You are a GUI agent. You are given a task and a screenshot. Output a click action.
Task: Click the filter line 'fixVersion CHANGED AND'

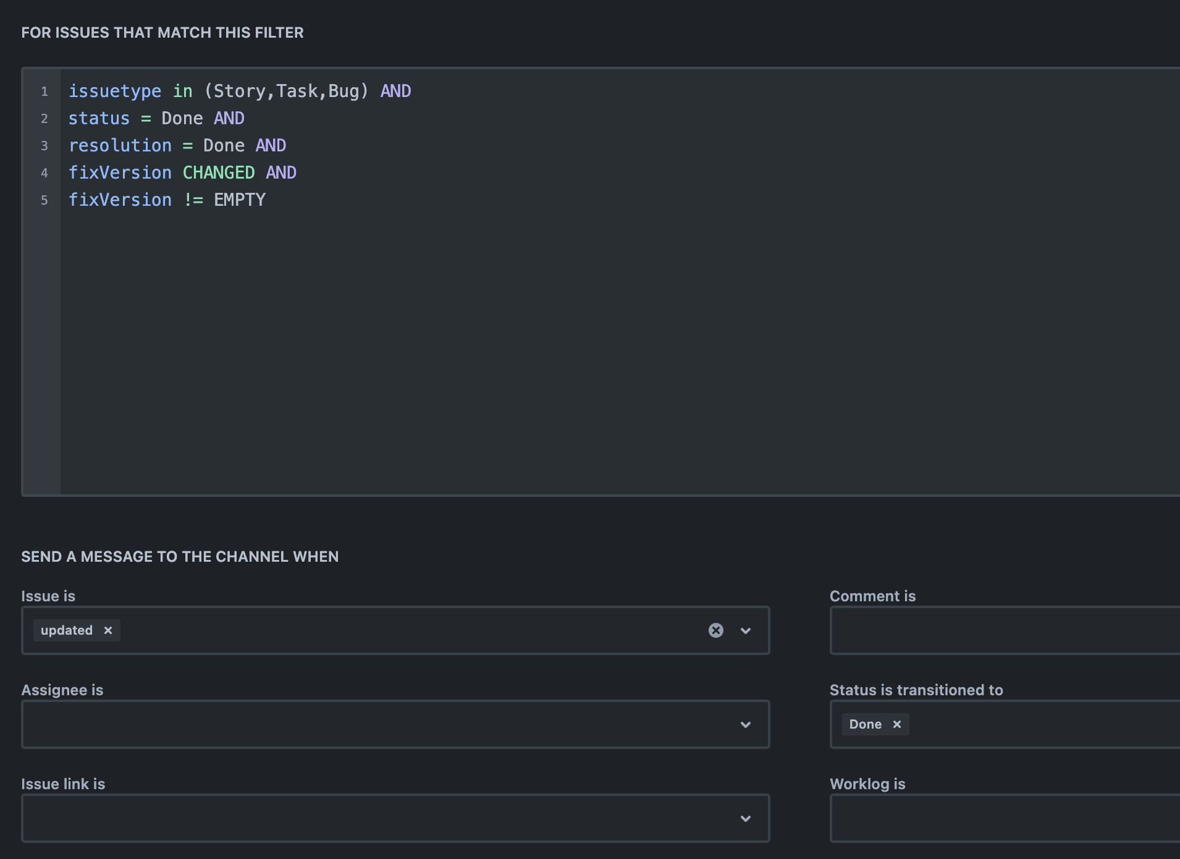182,172
